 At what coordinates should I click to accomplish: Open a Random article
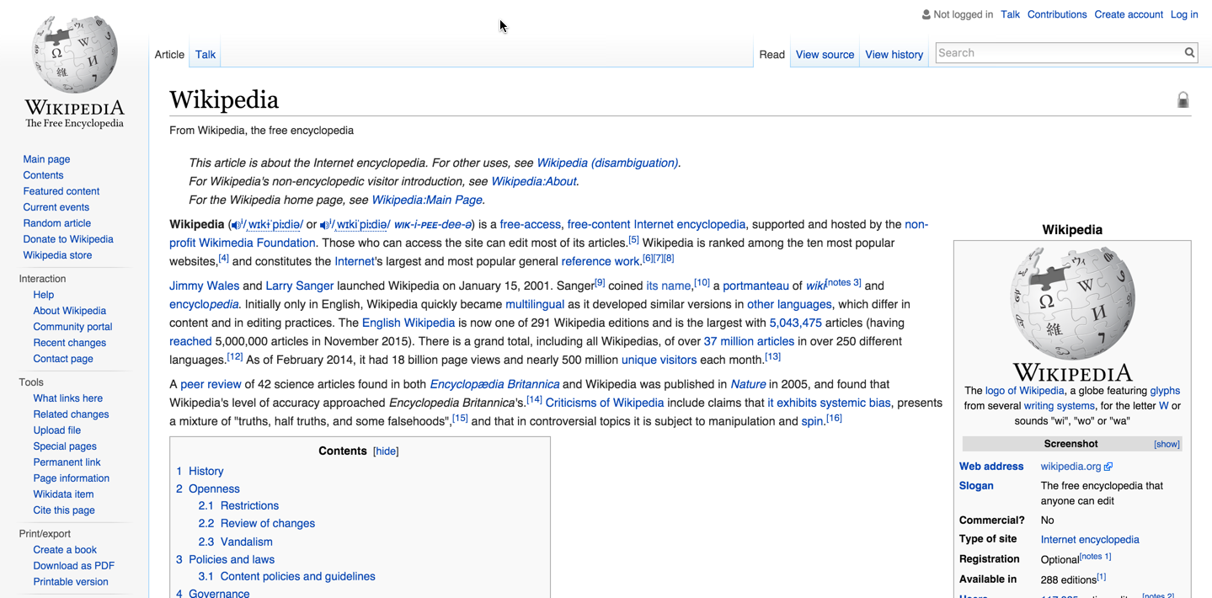pyautogui.click(x=56, y=223)
